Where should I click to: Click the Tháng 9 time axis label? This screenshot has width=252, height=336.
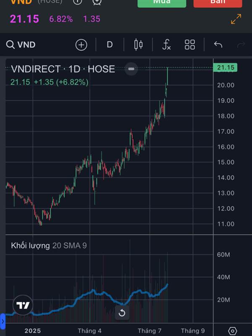193,331
